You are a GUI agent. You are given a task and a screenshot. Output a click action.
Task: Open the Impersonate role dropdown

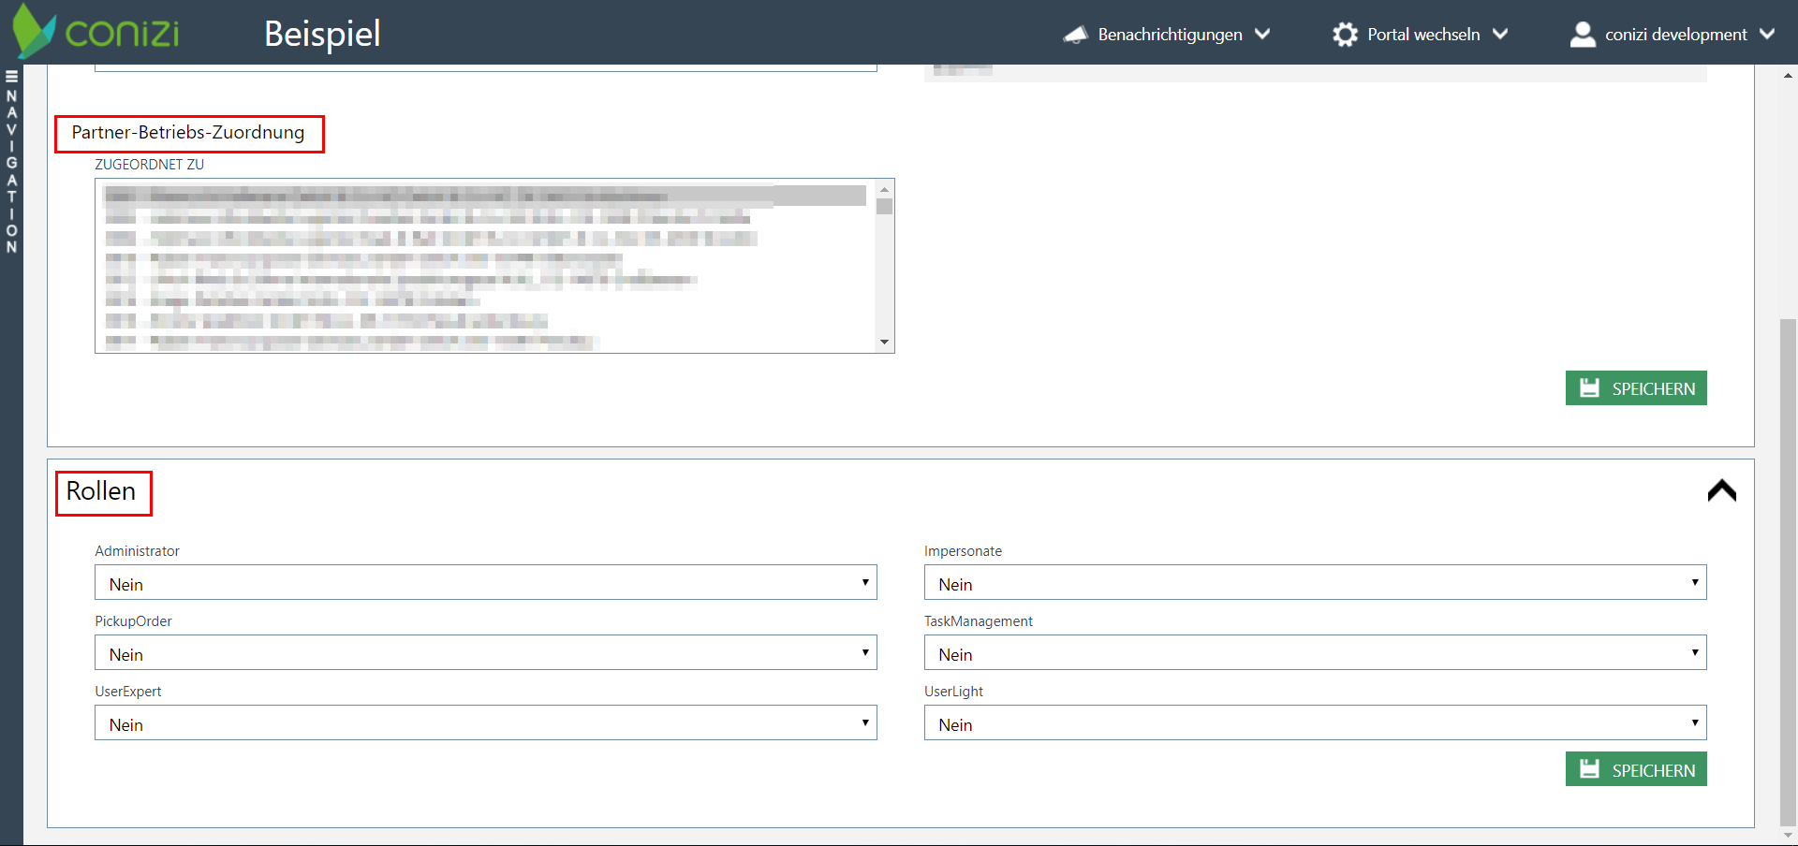pos(1315,583)
